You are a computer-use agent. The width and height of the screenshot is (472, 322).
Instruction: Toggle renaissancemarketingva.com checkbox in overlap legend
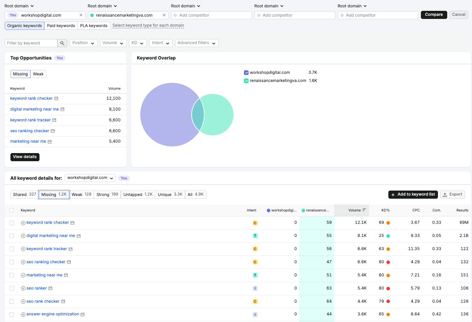(x=246, y=81)
